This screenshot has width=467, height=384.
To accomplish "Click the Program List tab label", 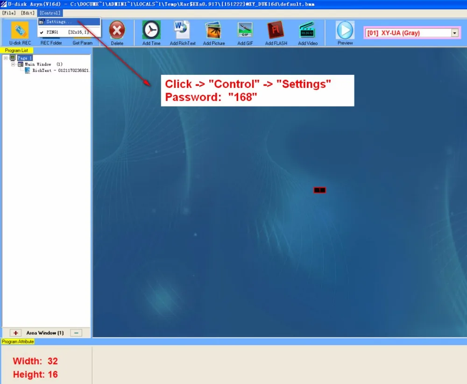I will click(x=16, y=50).
